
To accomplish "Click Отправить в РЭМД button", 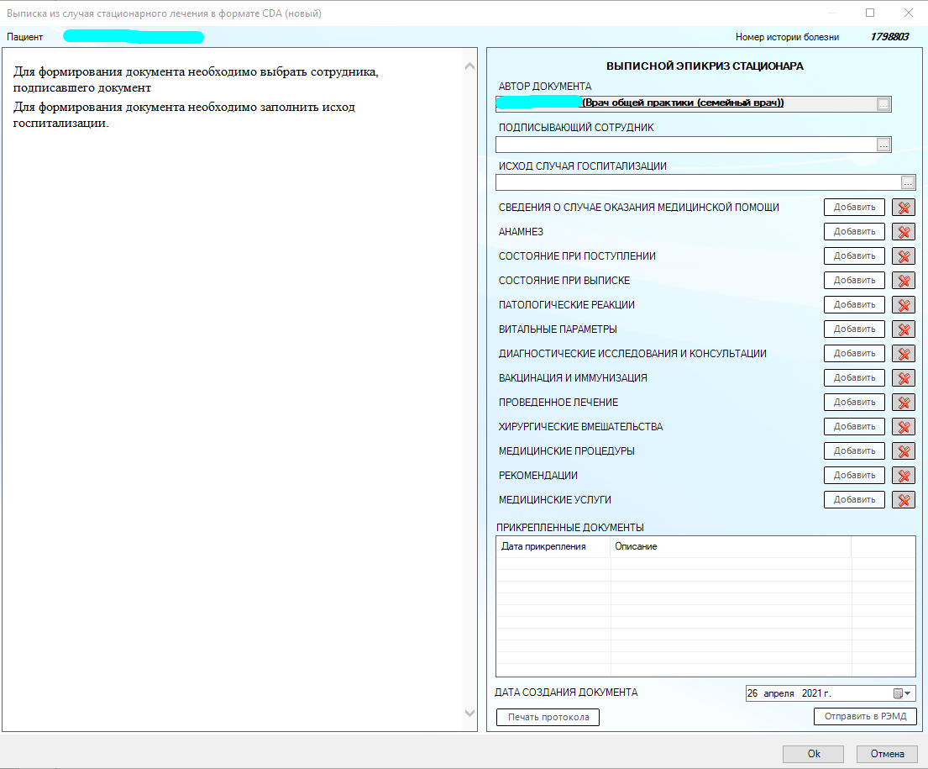I will click(865, 716).
